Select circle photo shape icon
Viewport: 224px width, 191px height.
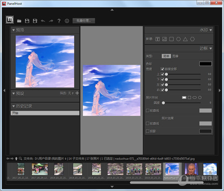[200, 97]
